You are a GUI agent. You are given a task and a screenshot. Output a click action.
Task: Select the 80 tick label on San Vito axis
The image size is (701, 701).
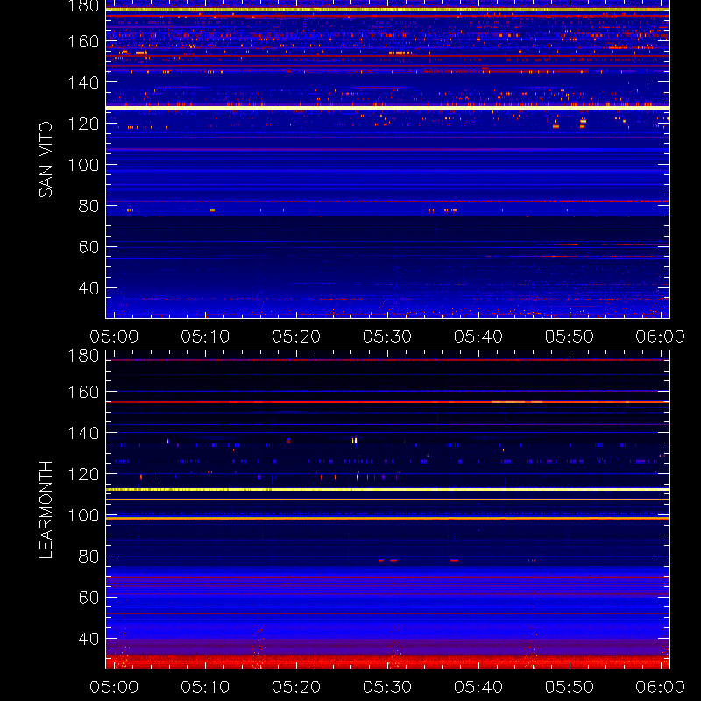(x=89, y=206)
